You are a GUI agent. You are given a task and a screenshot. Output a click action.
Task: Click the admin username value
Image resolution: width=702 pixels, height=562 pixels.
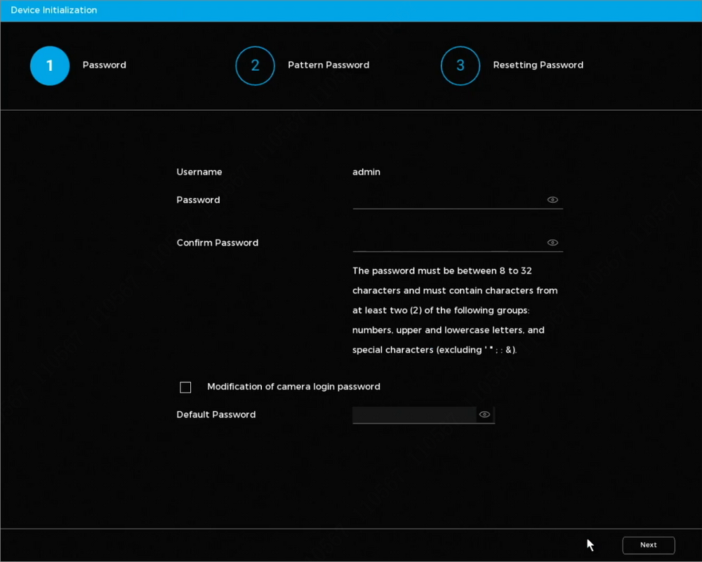366,172
